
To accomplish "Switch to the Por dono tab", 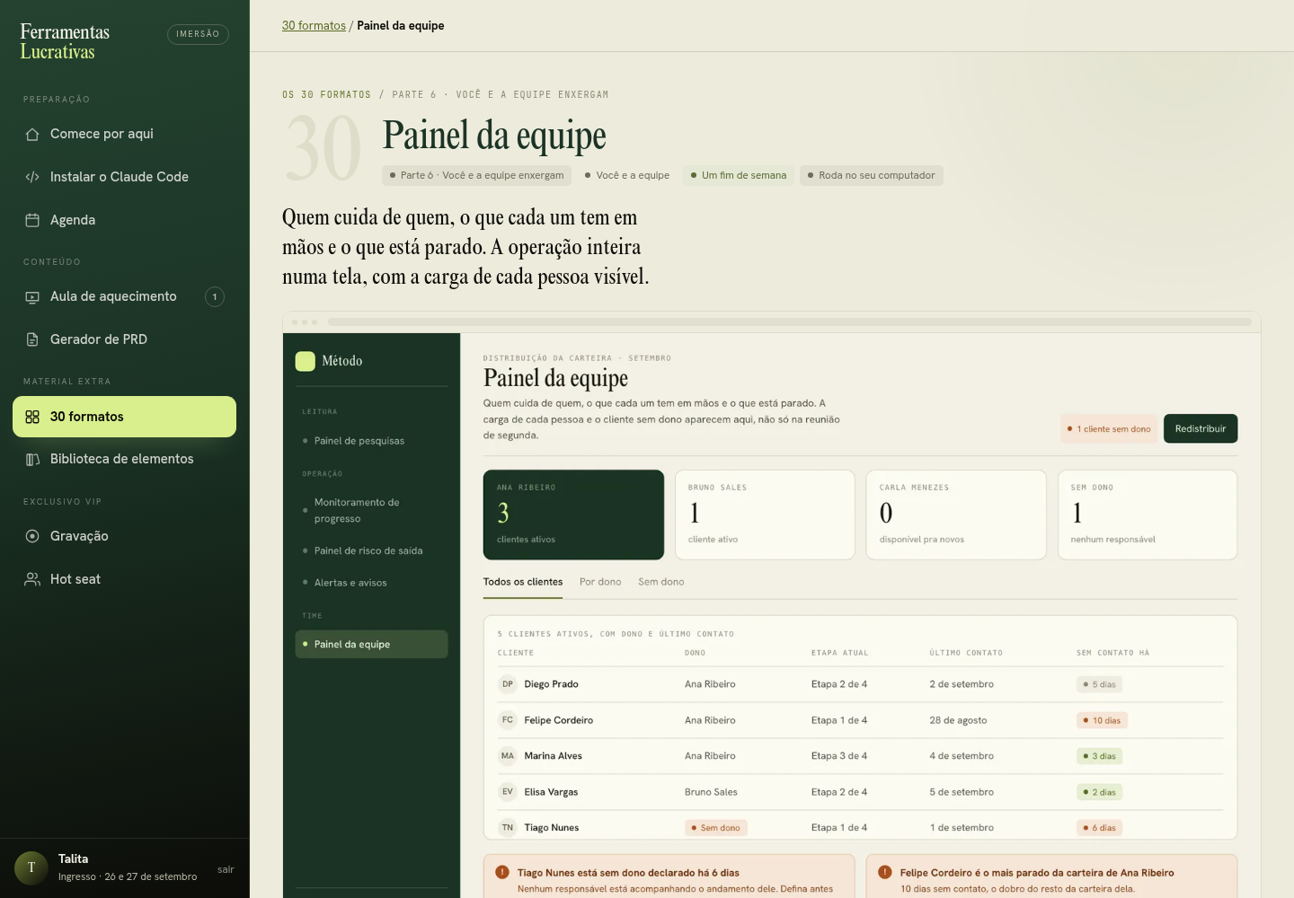I will (600, 582).
